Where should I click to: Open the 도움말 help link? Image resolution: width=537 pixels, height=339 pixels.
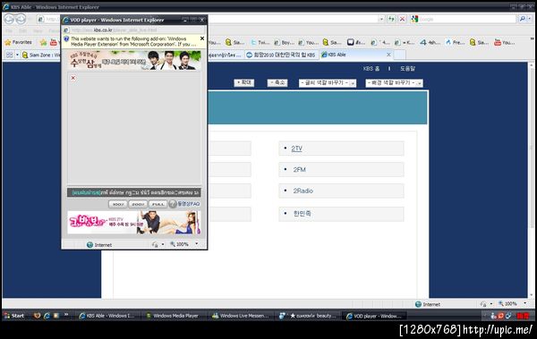point(407,69)
